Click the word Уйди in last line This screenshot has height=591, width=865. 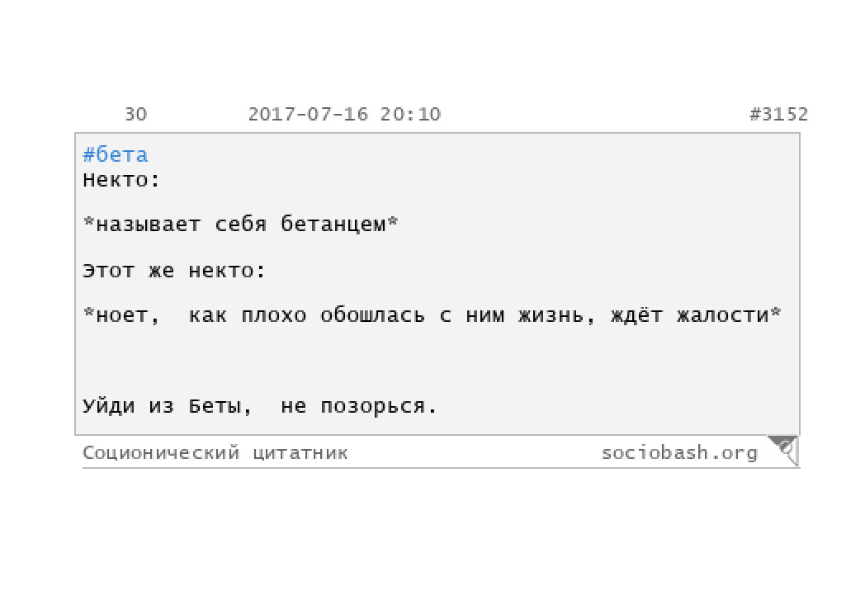pos(109,406)
